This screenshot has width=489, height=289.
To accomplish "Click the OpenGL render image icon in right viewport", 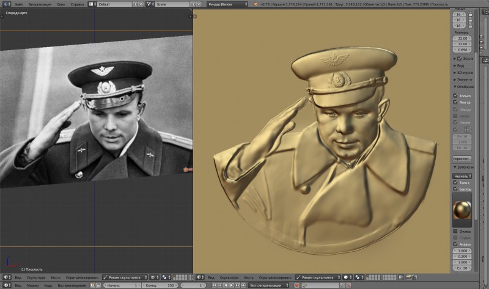I will tap(408, 277).
